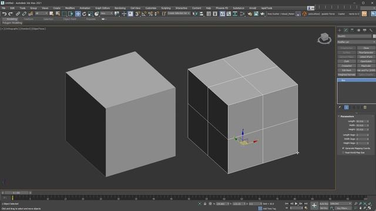Open the Create command panel tab
This screenshot has height=211, width=376.
point(340,30)
